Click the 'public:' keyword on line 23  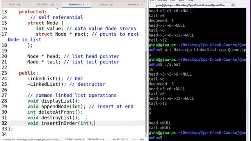click(29, 73)
